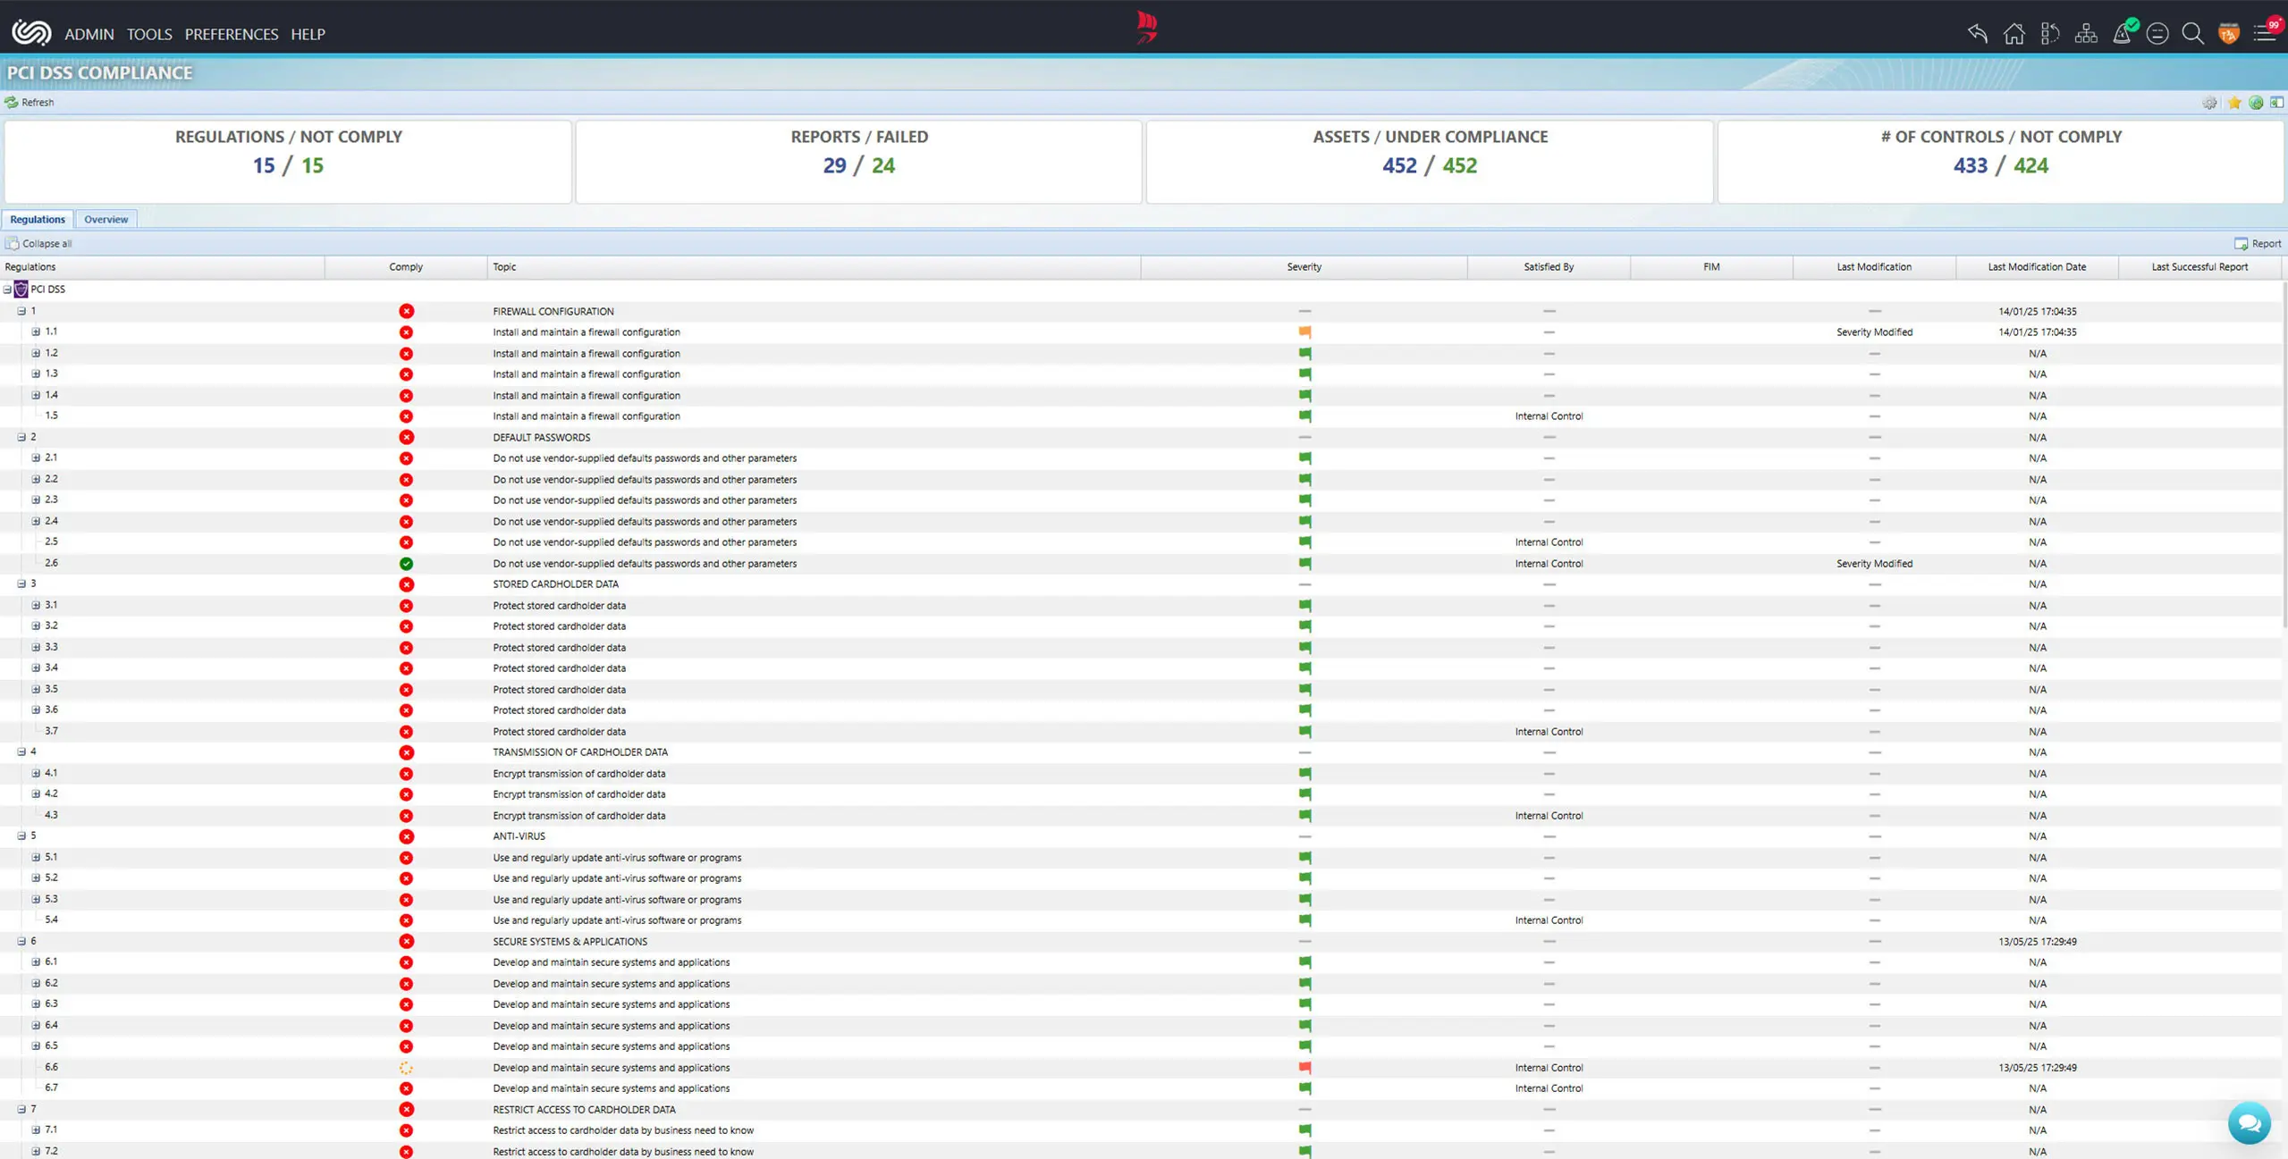
Task: Open the network hierarchy diagram icon
Action: pos(2085,34)
